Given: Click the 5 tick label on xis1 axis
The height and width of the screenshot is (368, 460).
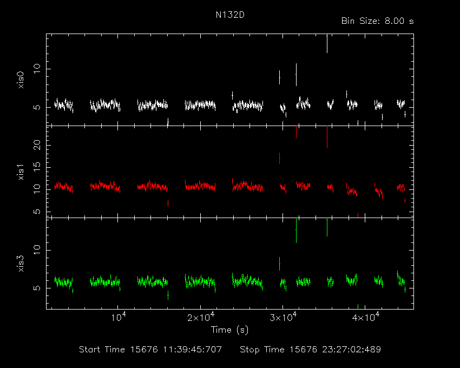Looking at the screenshot, I should [x=37, y=212].
